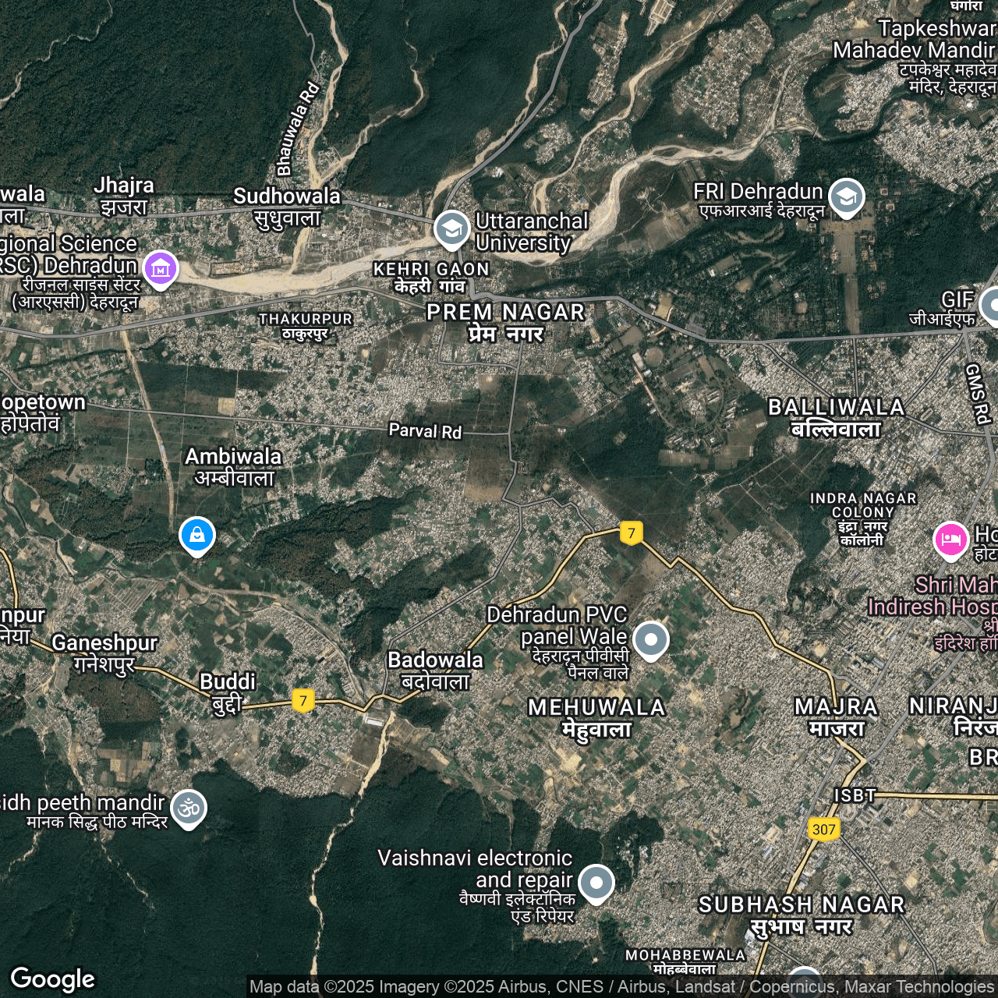The image size is (998, 998).
Task: Click the highway 307 shield near ISBT
Action: tap(823, 829)
